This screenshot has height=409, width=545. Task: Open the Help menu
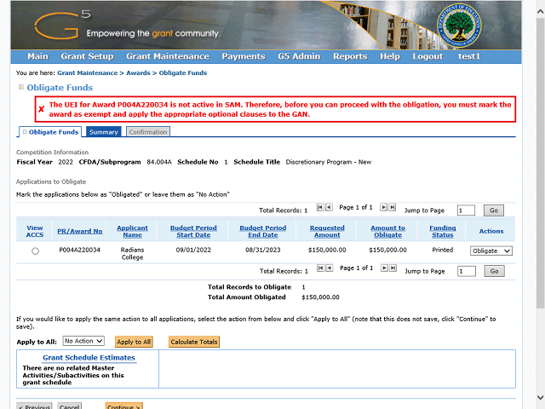390,56
